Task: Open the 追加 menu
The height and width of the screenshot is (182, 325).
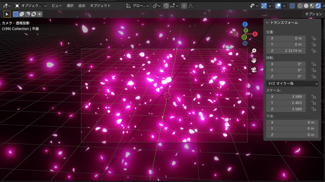Action: 82,6
